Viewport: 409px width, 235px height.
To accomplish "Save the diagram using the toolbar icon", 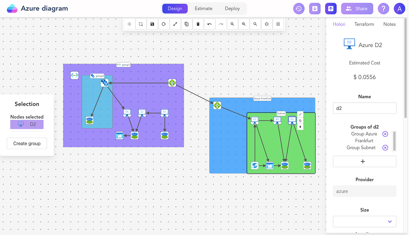I will click(152, 24).
